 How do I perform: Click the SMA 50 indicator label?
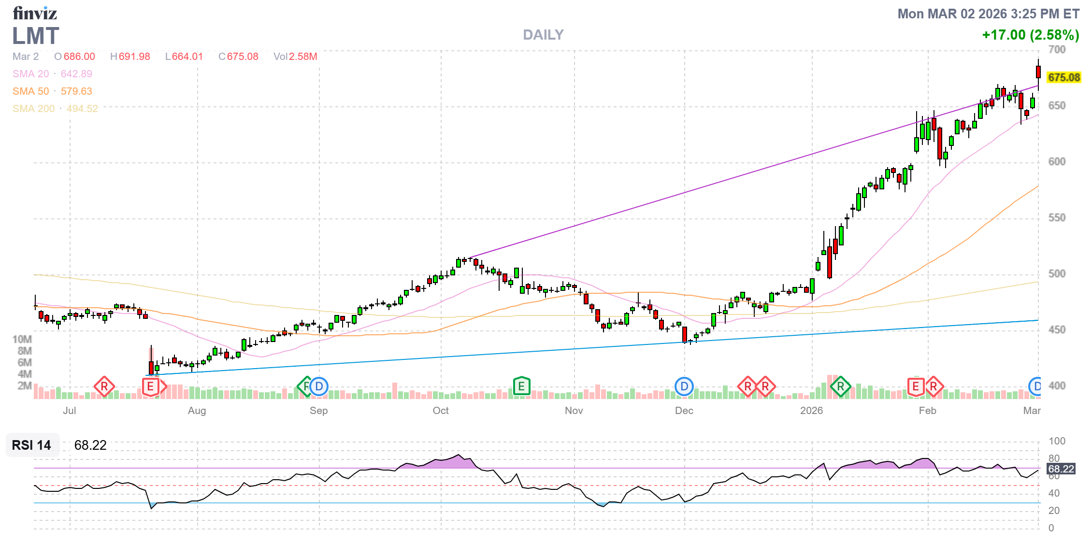31,91
